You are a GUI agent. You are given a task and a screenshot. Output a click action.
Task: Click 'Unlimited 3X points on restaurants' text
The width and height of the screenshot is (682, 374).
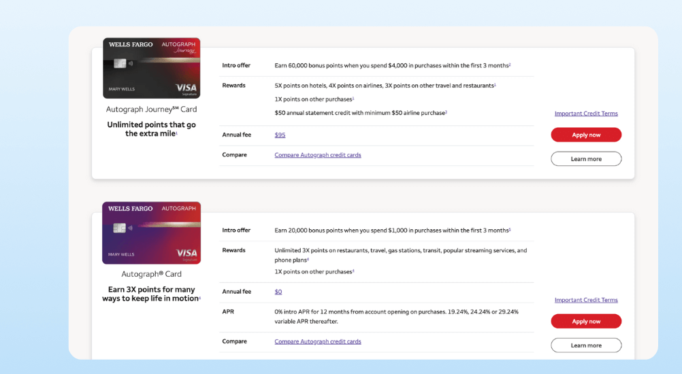[x=401, y=255]
